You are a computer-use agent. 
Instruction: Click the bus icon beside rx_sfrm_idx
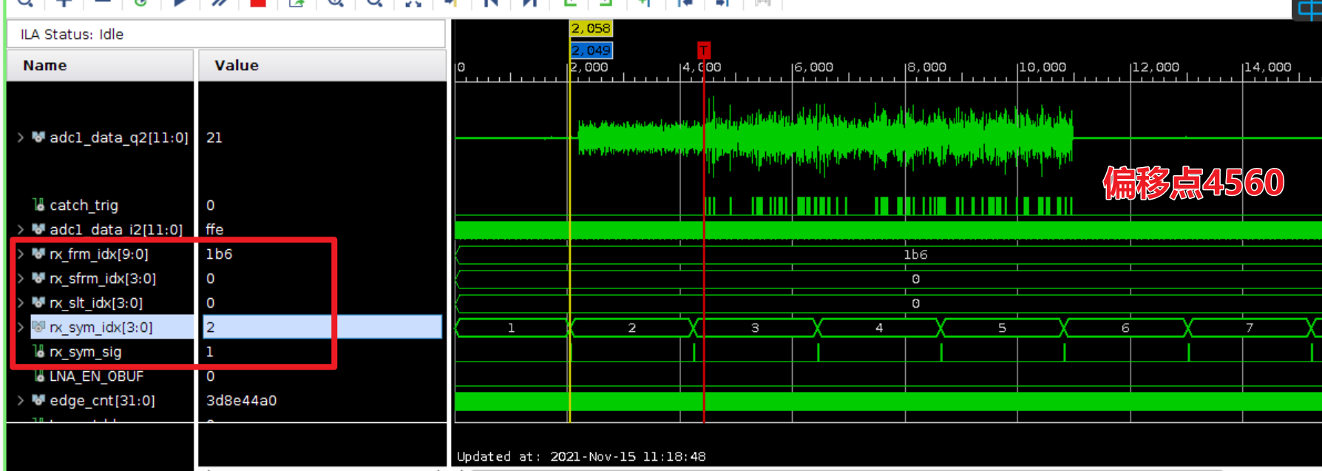(38, 278)
